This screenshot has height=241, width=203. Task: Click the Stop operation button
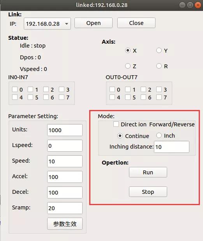click(148, 191)
